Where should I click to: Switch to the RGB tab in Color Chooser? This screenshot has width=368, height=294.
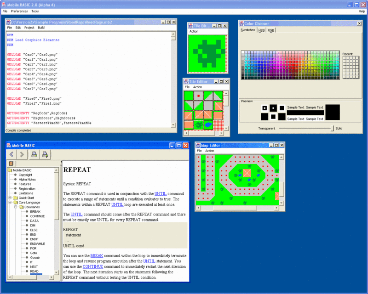[271, 30]
